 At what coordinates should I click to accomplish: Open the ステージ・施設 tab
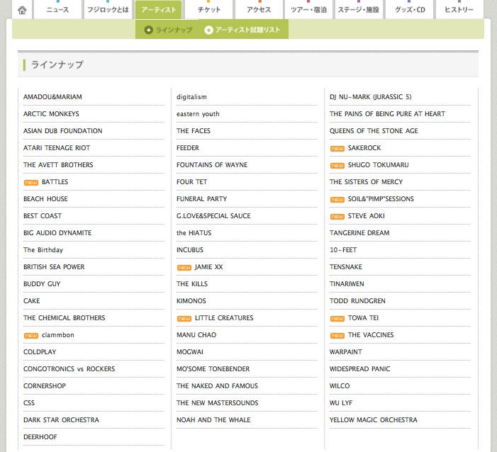click(359, 9)
